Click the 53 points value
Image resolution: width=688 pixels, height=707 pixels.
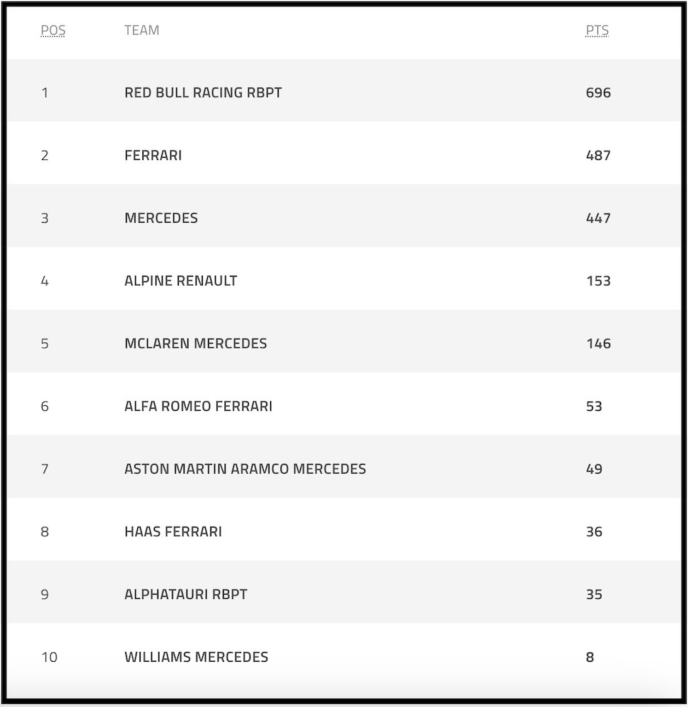pyautogui.click(x=593, y=406)
